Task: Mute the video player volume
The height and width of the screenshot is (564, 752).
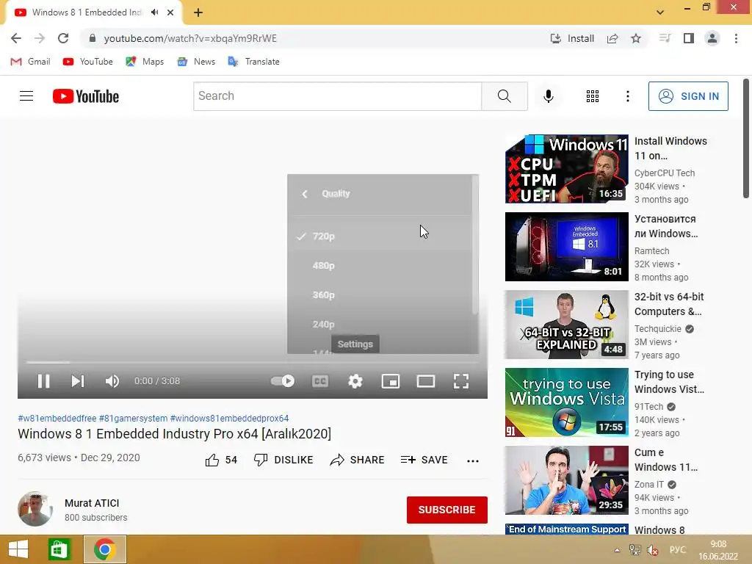Action: pyautogui.click(x=112, y=381)
